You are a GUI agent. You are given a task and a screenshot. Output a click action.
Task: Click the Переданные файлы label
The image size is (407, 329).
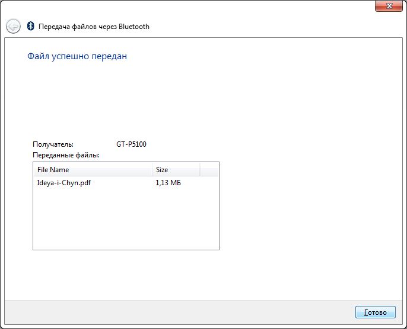tap(66, 155)
